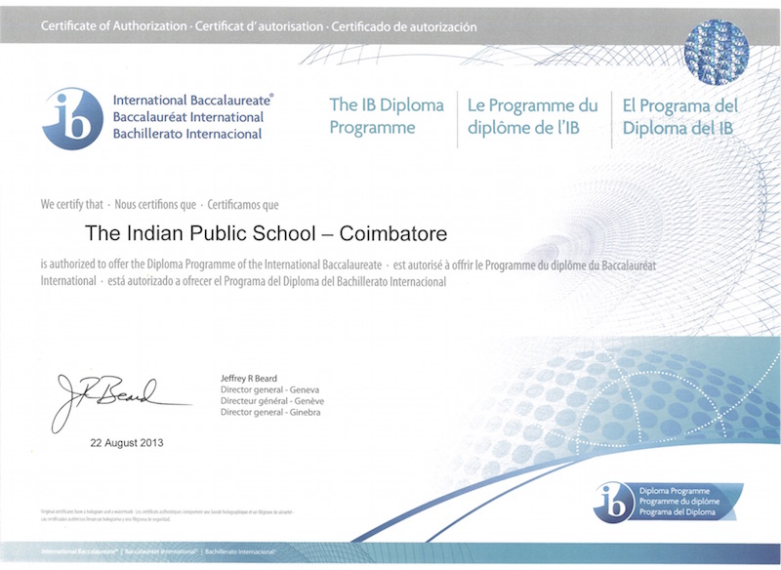Click the fine-print note about hologram and watermark

point(168,515)
